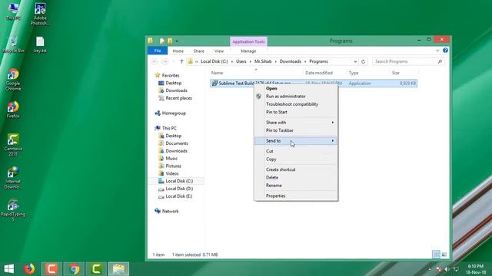Choose Open in the context menu
Viewport: 492px width, 276px height.
coord(296,89)
